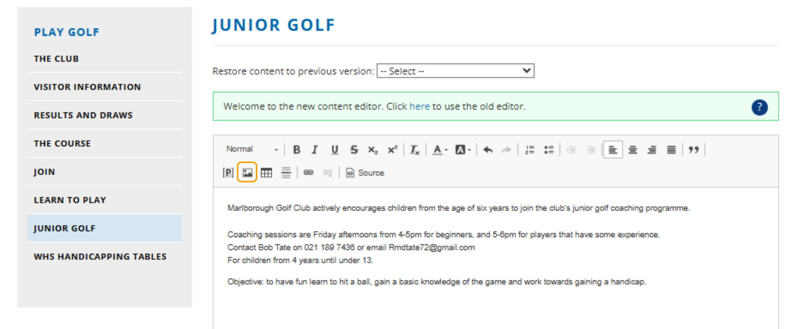Apply subscript formatting

pos(373,150)
